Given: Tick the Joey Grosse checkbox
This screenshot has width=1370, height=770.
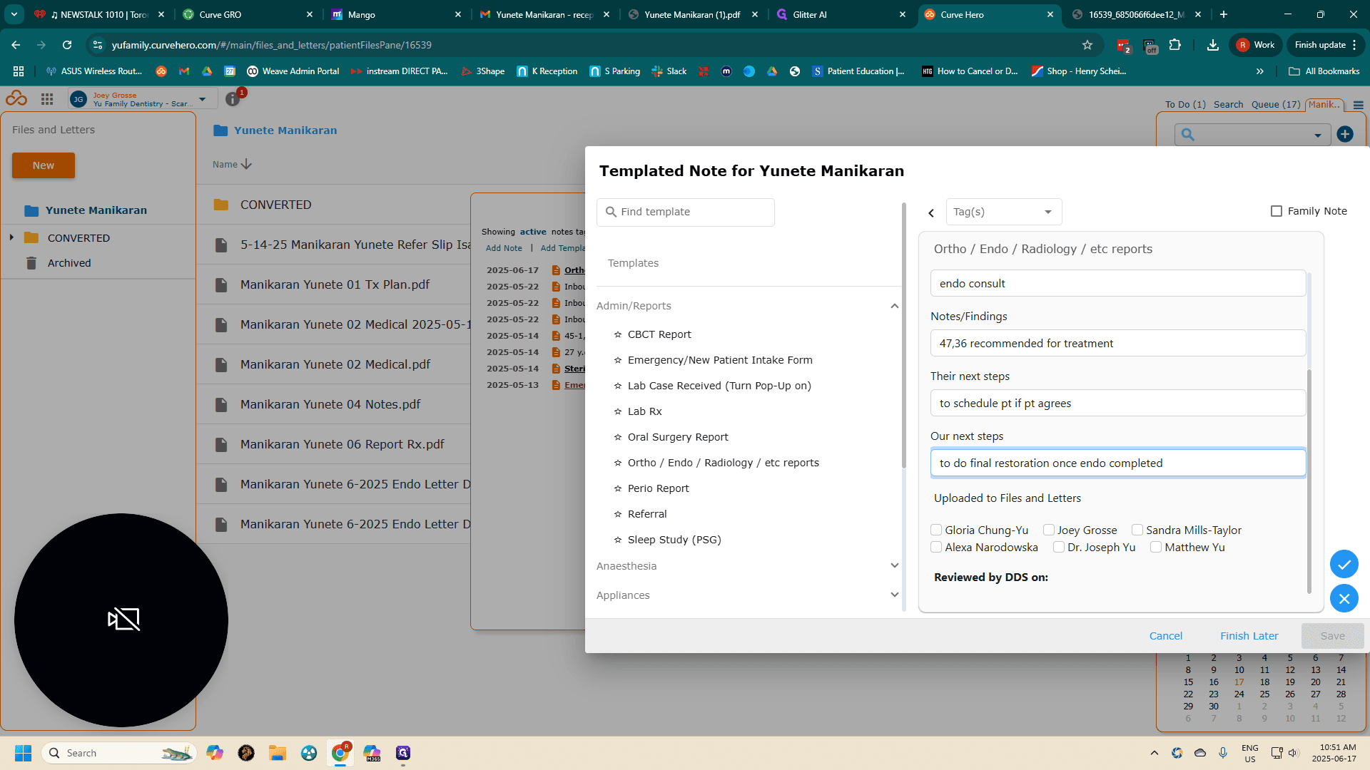Looking at the screenshot, I should [1049, 530].
